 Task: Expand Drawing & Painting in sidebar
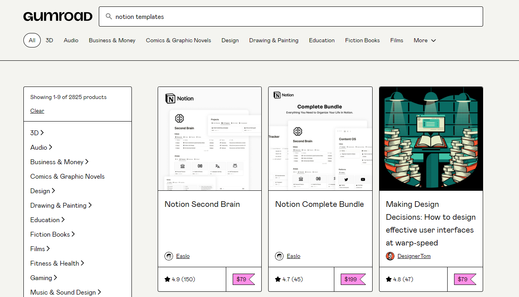61,205
